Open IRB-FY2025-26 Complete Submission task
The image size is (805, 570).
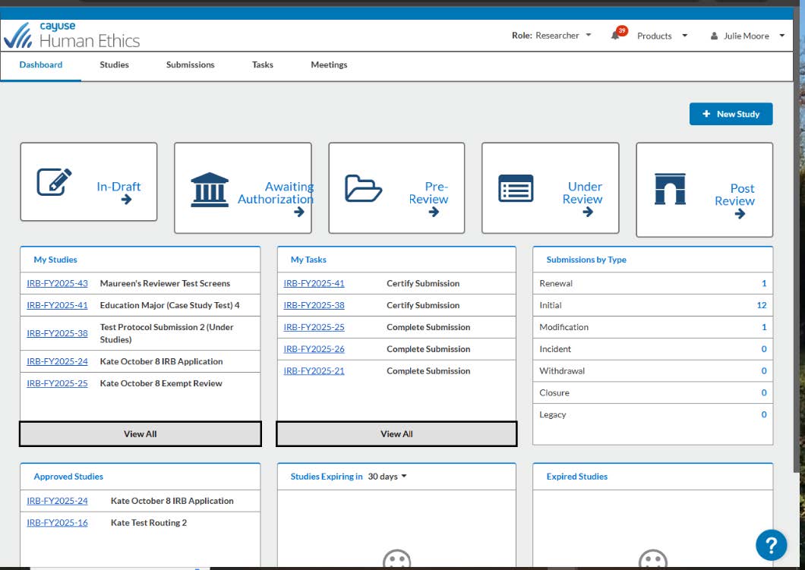pos(314,349)
